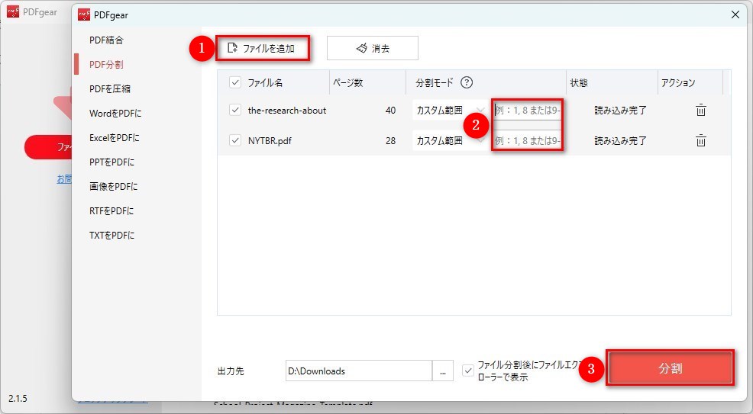Toggle ファイル分割後にファイルエクスプローラーで表示 checkbox
The height and width of the screenshot is (414, 753).
[467, 371]
